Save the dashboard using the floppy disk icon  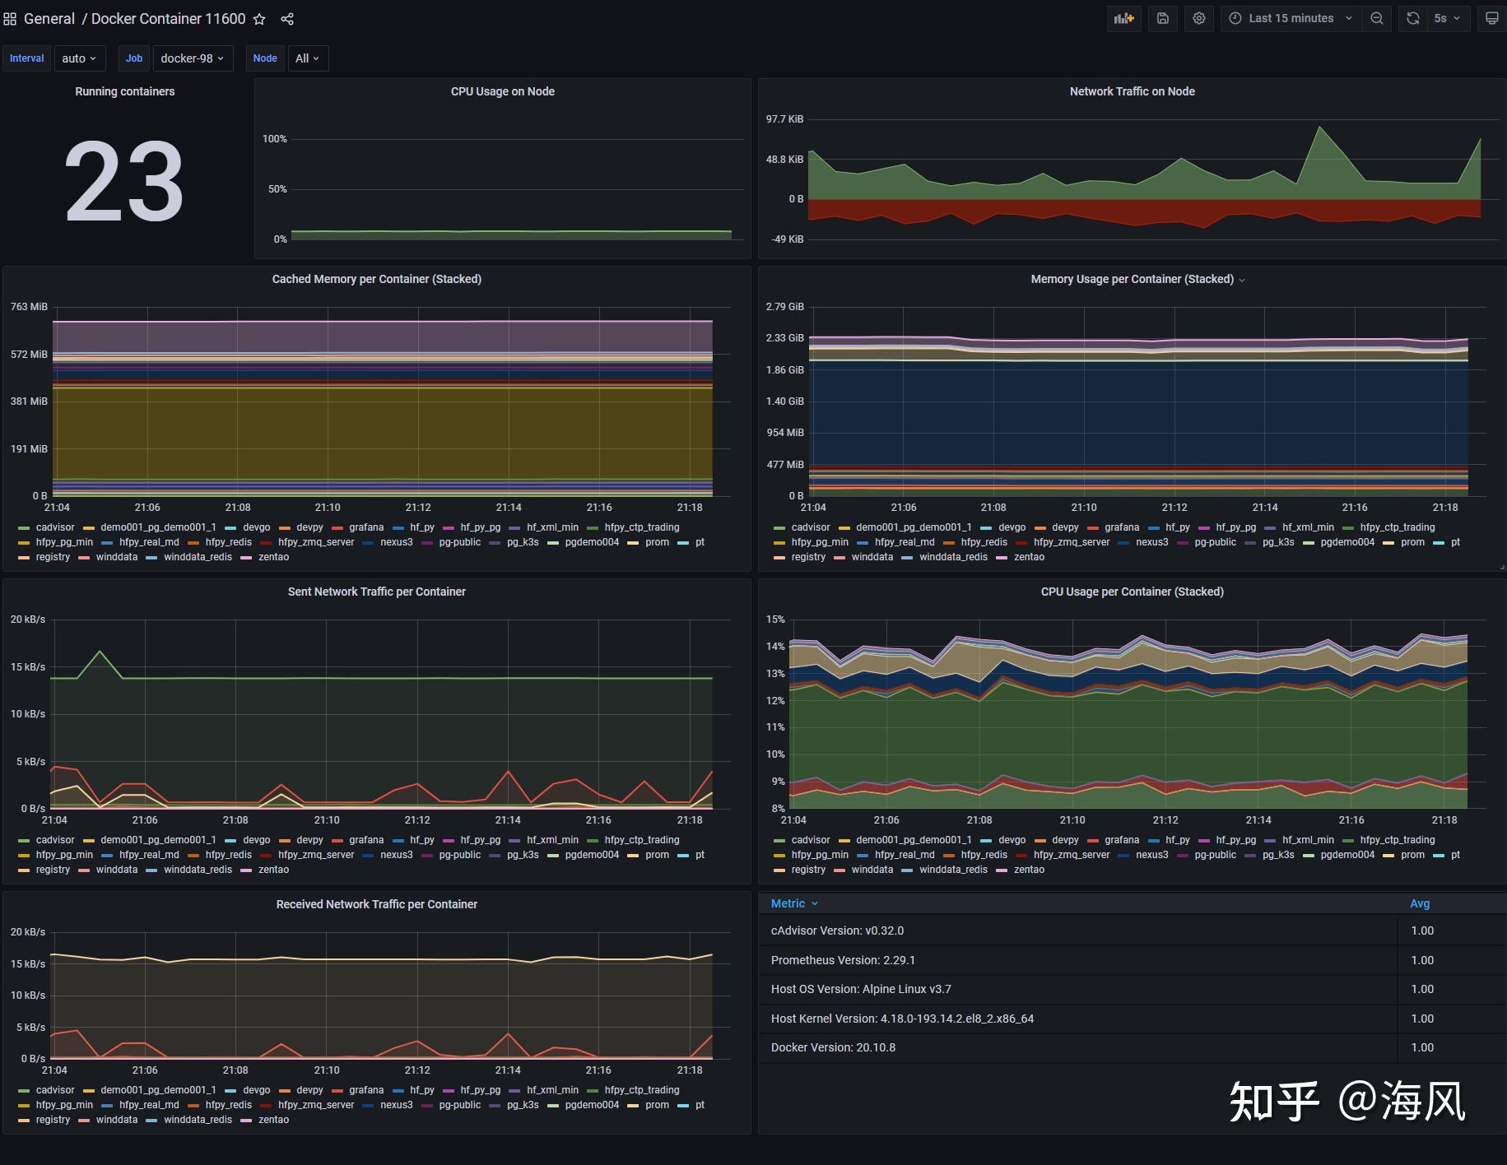point(1163,18)
